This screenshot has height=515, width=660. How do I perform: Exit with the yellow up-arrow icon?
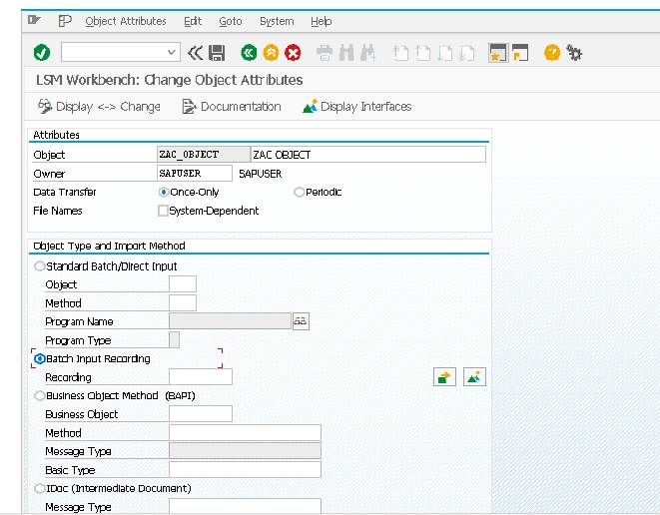(x=271, y=53)
